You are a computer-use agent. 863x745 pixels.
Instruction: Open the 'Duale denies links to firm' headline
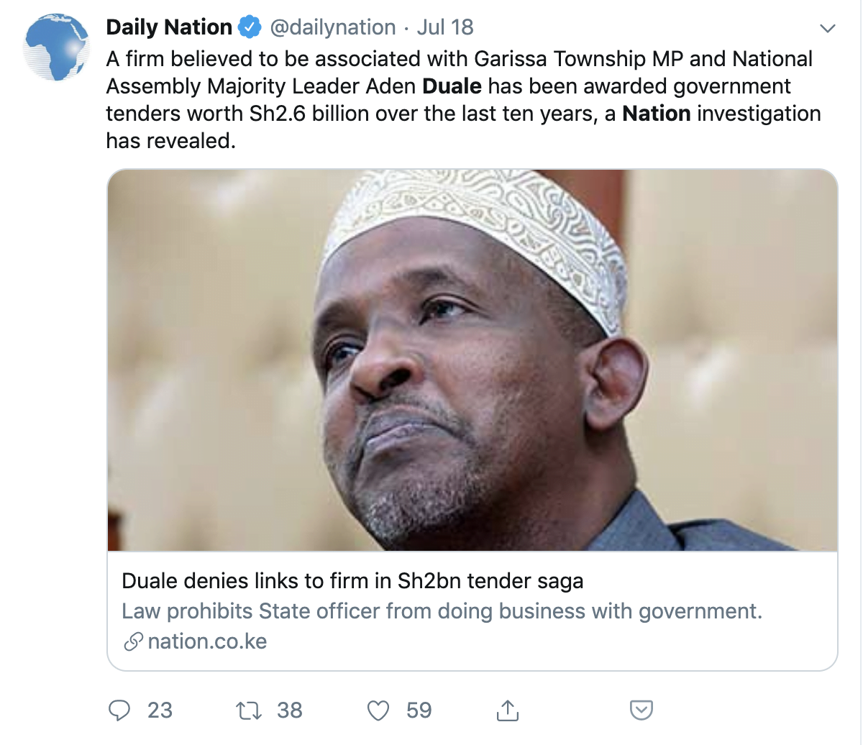(x=352, y=581)
